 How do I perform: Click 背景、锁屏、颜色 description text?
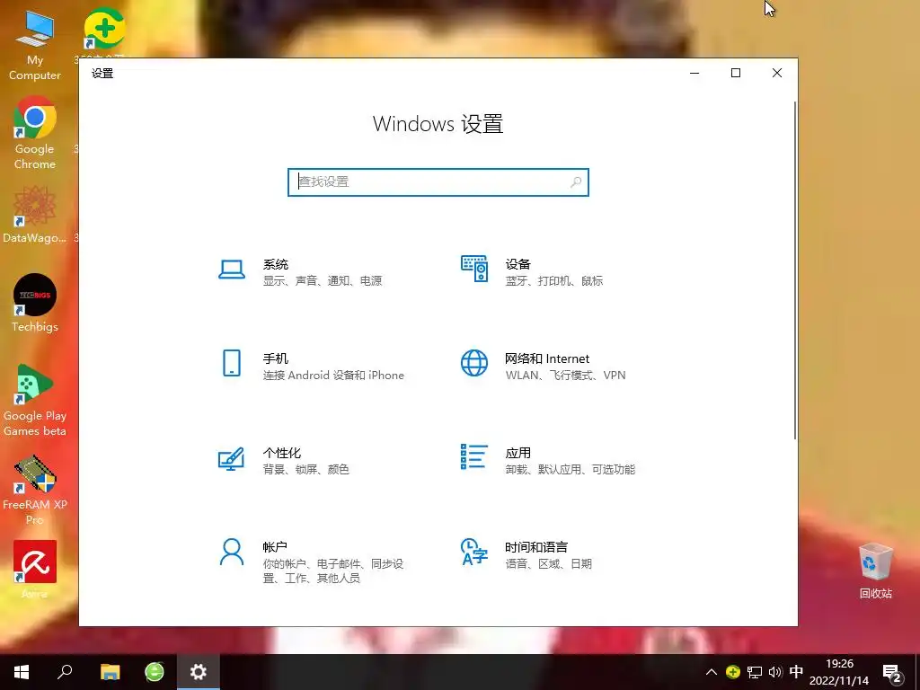[305, 469]
